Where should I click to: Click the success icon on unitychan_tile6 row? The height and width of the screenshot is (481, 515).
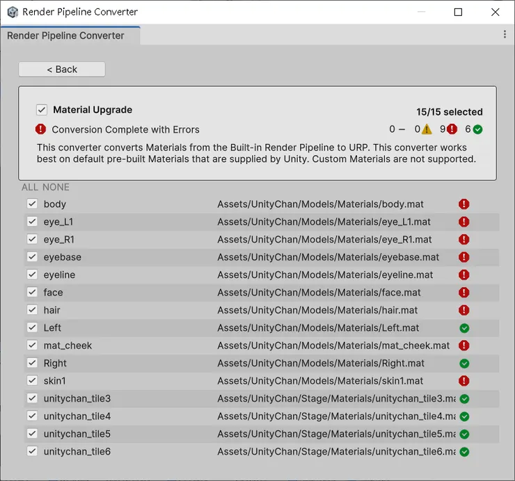pos(464,452)
